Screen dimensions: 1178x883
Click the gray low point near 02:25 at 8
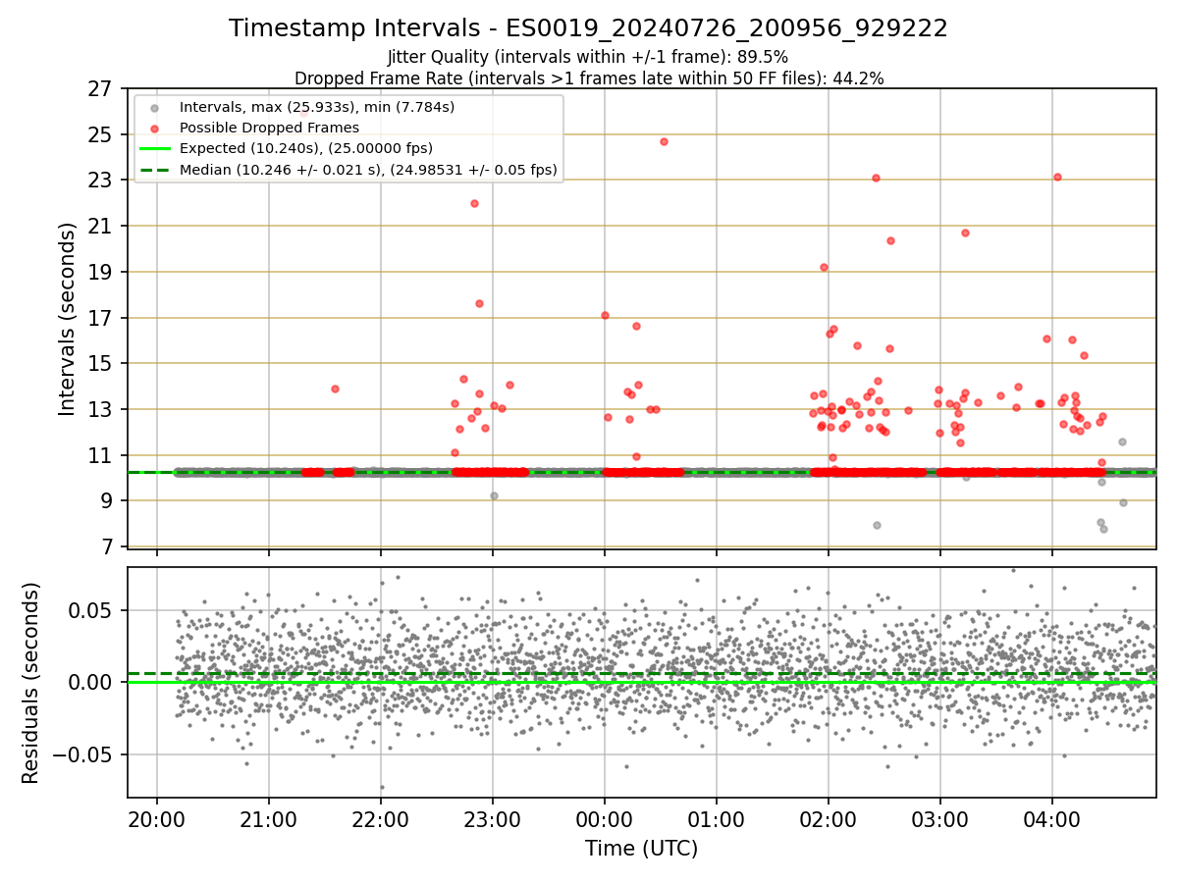[877, 525]
